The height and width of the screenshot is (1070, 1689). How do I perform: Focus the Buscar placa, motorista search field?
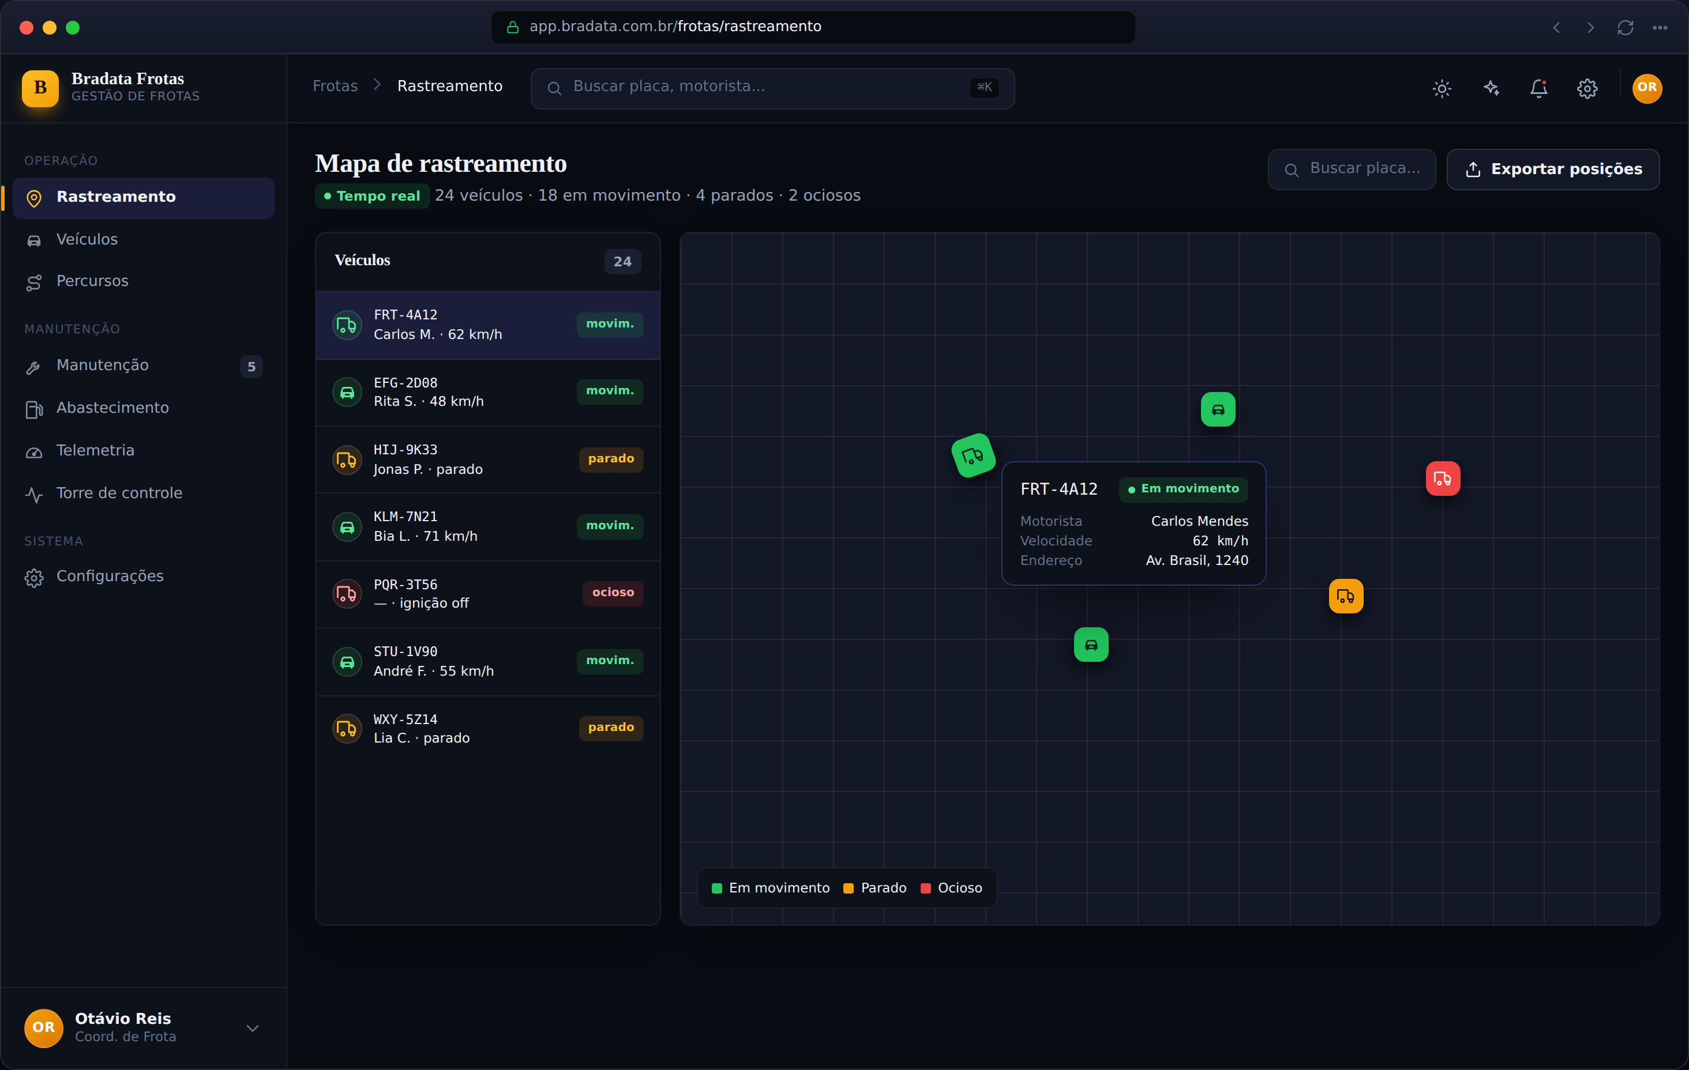click(772, 88)
